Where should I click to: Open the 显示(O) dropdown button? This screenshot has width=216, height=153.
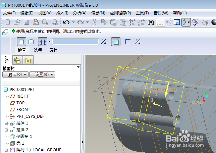tap(15, 74)
